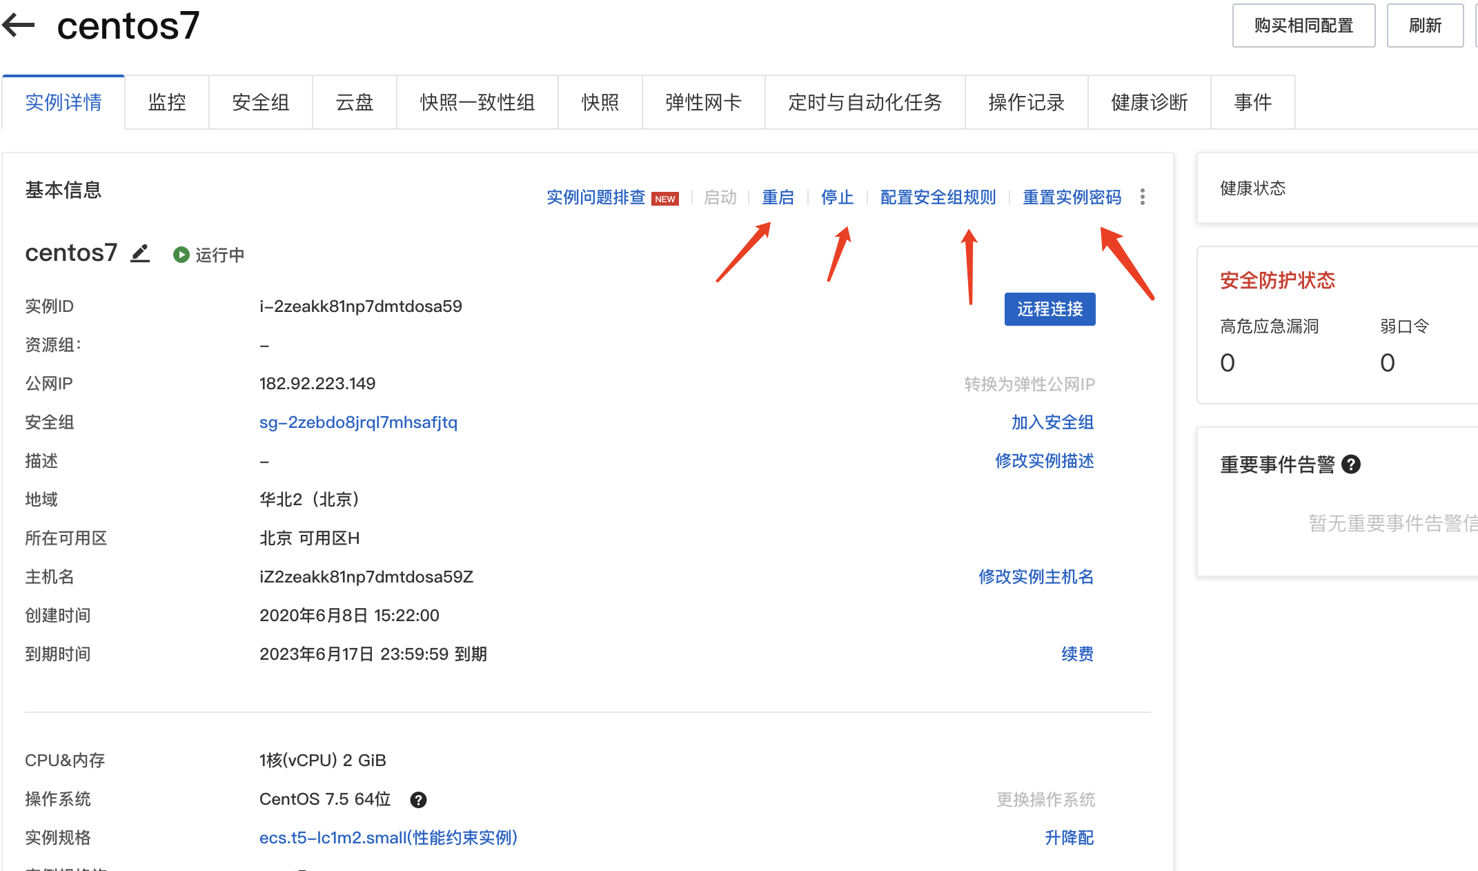Open security group sg-2zebdo8jrql7mhsafjtq link

(358, 422)
